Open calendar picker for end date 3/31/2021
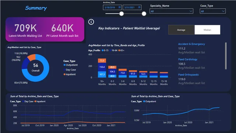The image size is (236, 133). 139,7
